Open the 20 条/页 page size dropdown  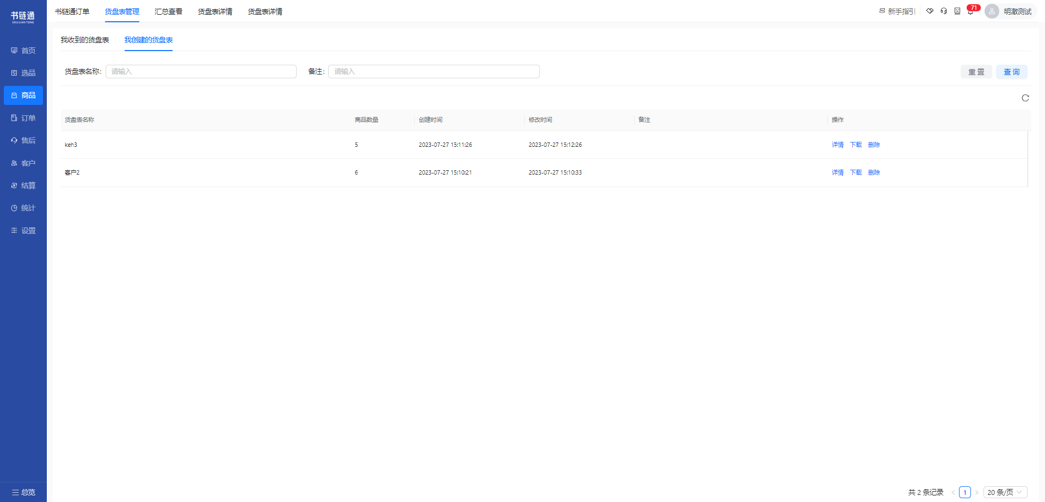click(x=1005, y=492)
